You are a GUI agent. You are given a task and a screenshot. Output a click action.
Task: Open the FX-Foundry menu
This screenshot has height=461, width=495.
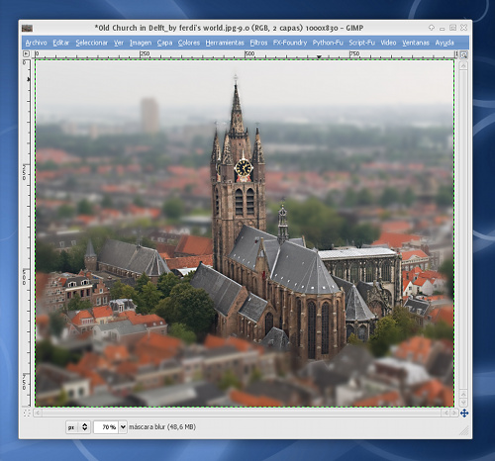point(290,43)
